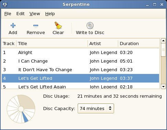Sort list by Duration column header

pos(138,44)
